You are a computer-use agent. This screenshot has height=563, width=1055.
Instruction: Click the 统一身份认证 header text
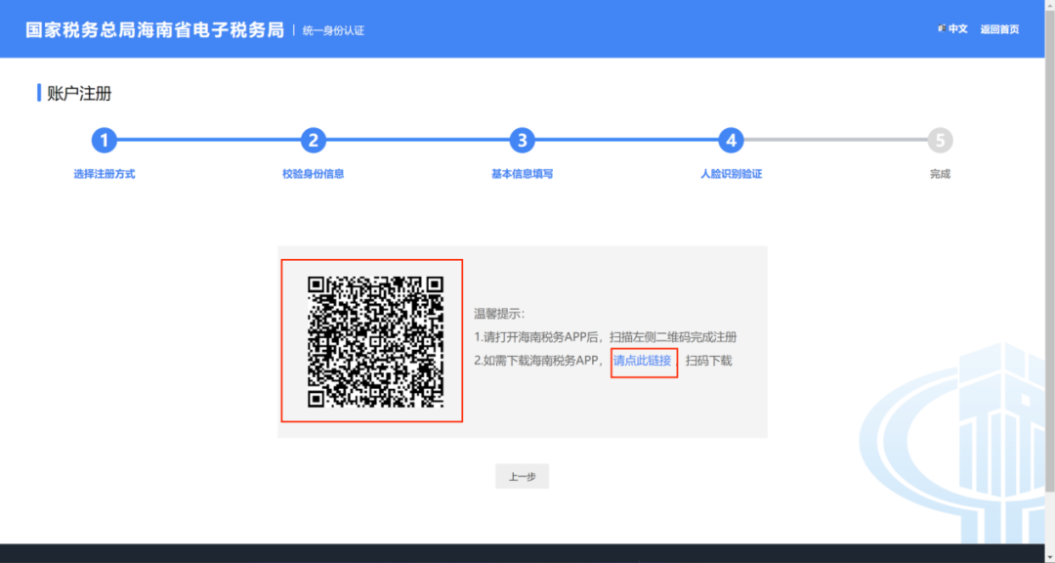pos(333,31)
